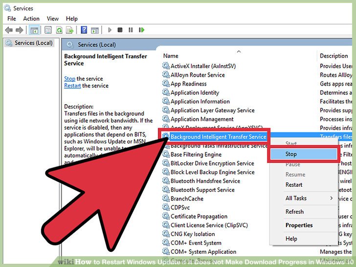Click the Services app title icon
This screenshot has width=356, height=267.
coord(7,8)
